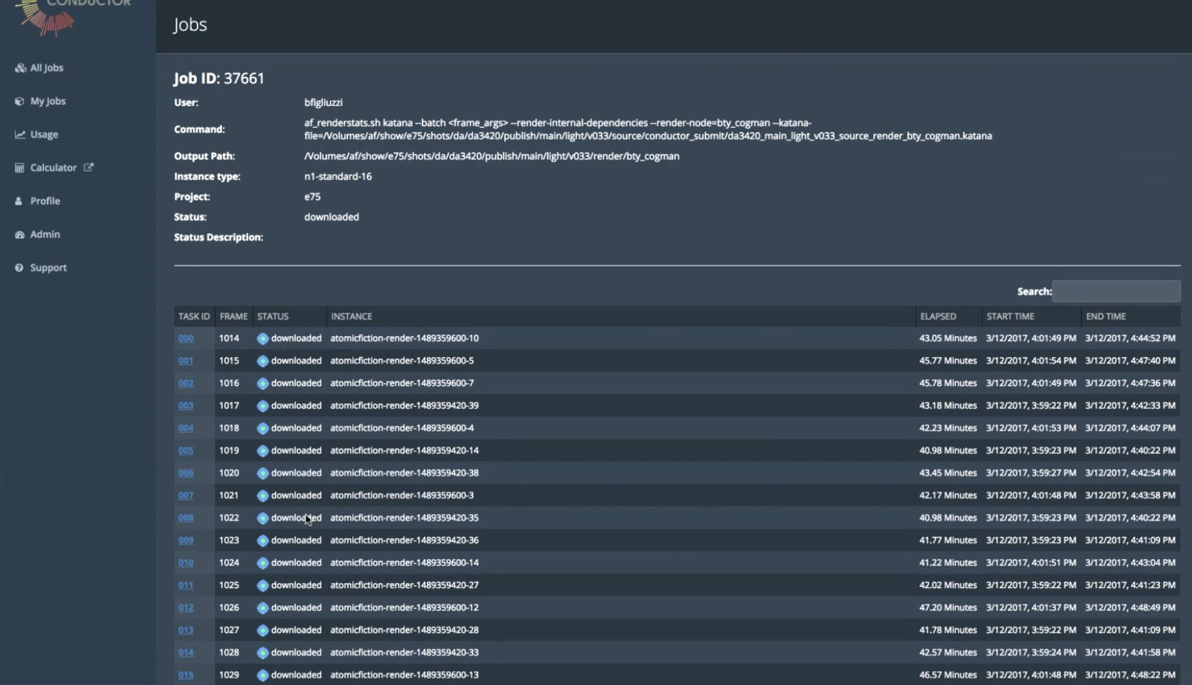Sort by TASK ID column header
The width and height of the screenshot is (1192, 685).
pos(194,316)
